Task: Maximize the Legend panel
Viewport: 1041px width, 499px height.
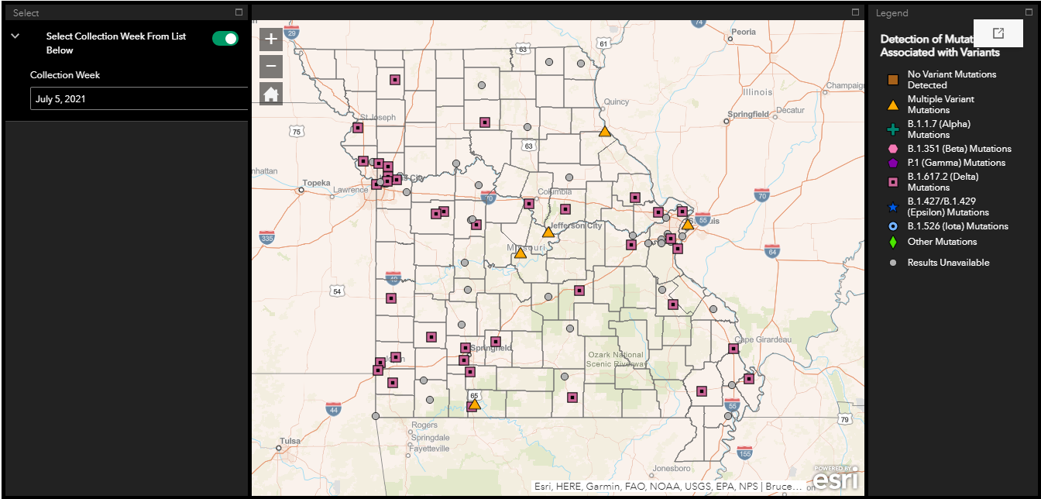Action: (1029, 12)
